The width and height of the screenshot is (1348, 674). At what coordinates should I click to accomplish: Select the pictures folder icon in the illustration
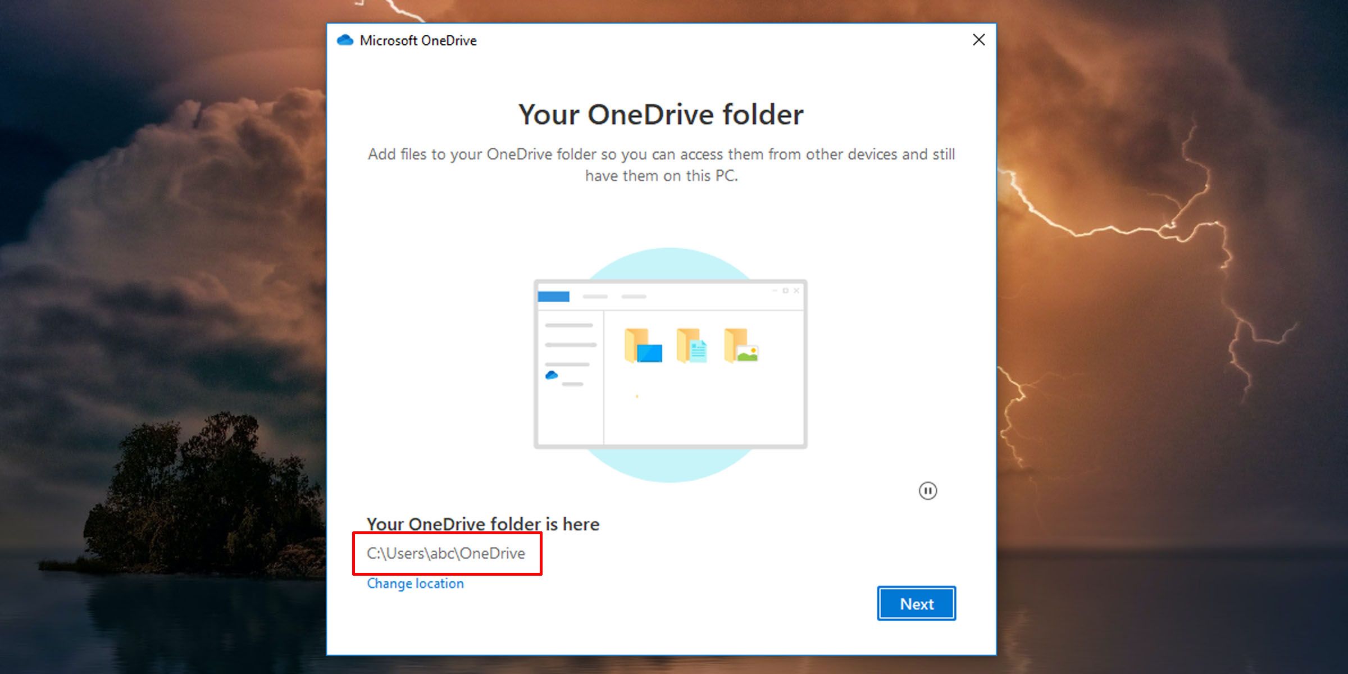[741, 347]
